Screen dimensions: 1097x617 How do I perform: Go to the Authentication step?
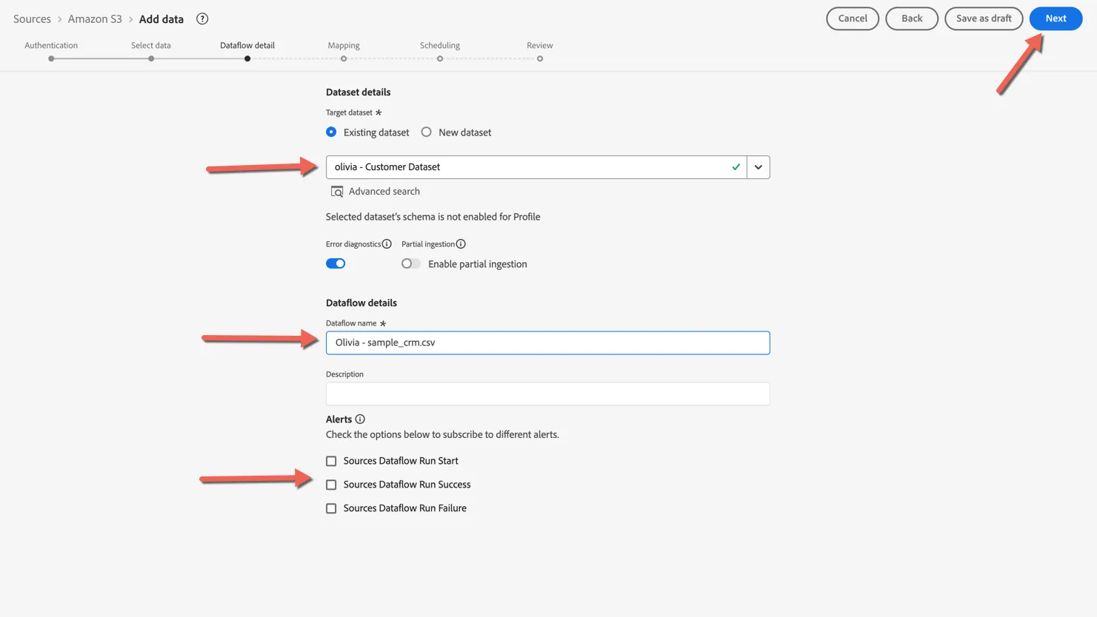coord(51,50)
